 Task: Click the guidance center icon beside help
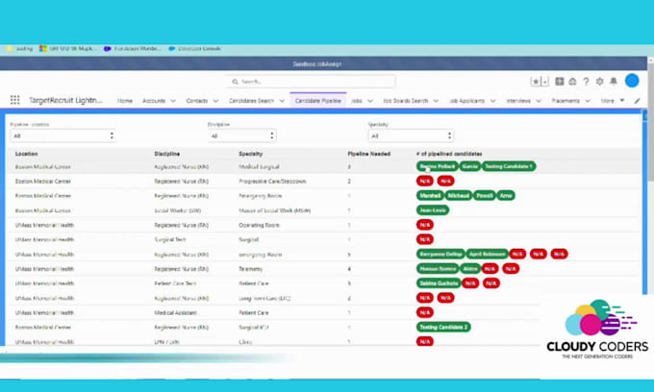(572, 82)
